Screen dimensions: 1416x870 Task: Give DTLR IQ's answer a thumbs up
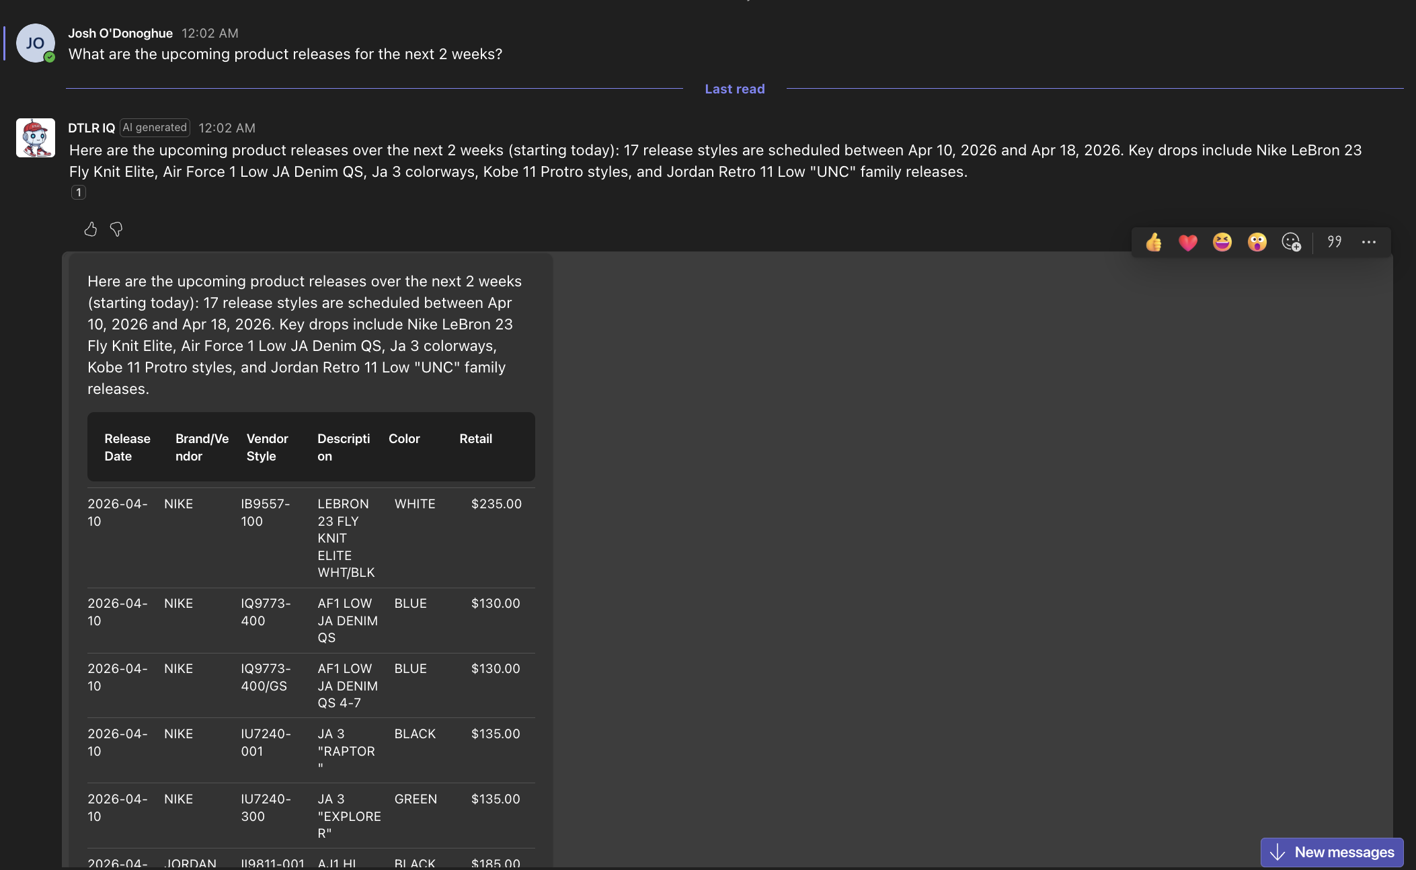(x=91, y=229)
